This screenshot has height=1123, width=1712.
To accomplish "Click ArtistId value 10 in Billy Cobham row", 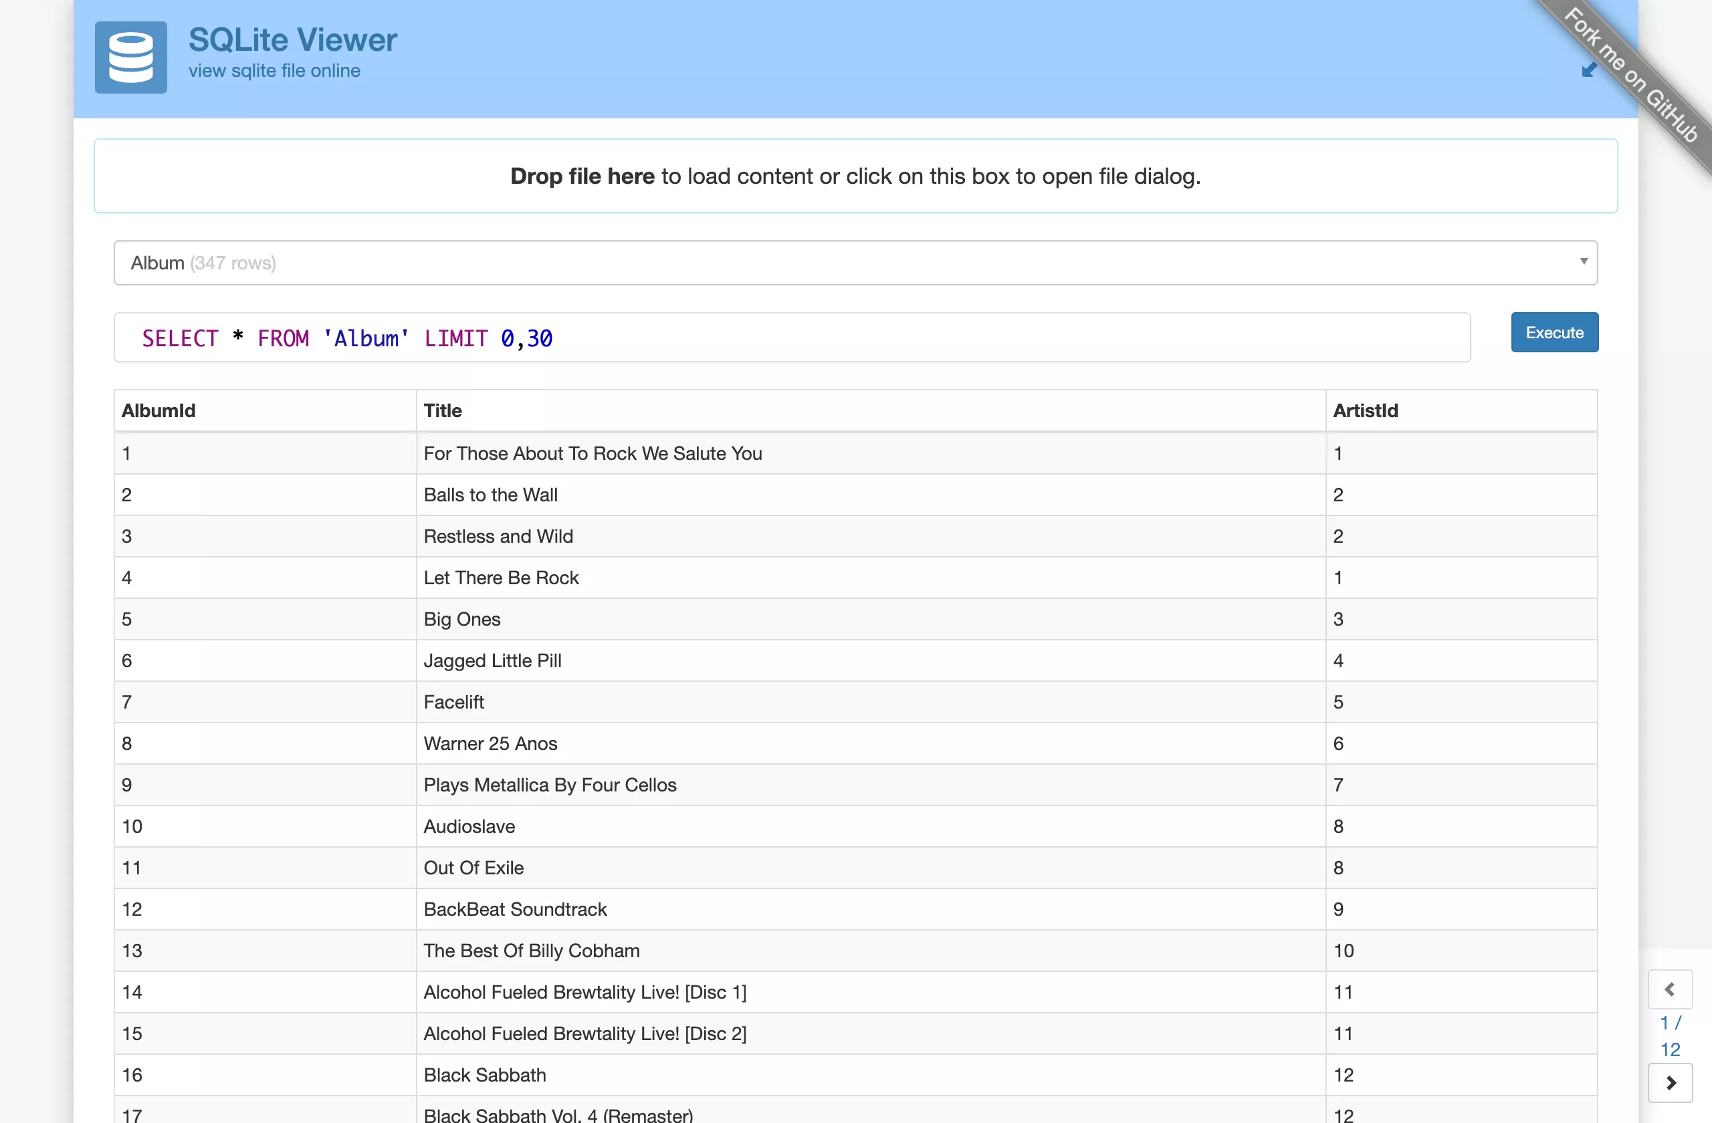I will [x=1461, y=951].
